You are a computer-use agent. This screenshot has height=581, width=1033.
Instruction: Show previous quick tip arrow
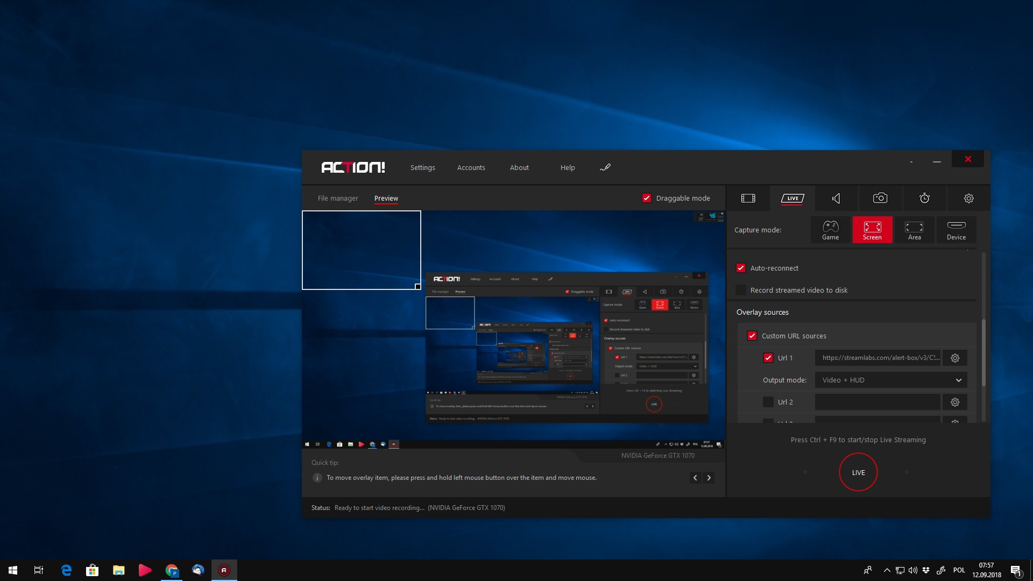coord(695,478)
